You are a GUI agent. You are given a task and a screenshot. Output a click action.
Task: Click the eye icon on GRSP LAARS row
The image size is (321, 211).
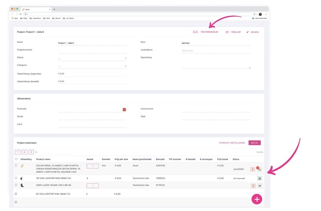(x=259, y=186)
